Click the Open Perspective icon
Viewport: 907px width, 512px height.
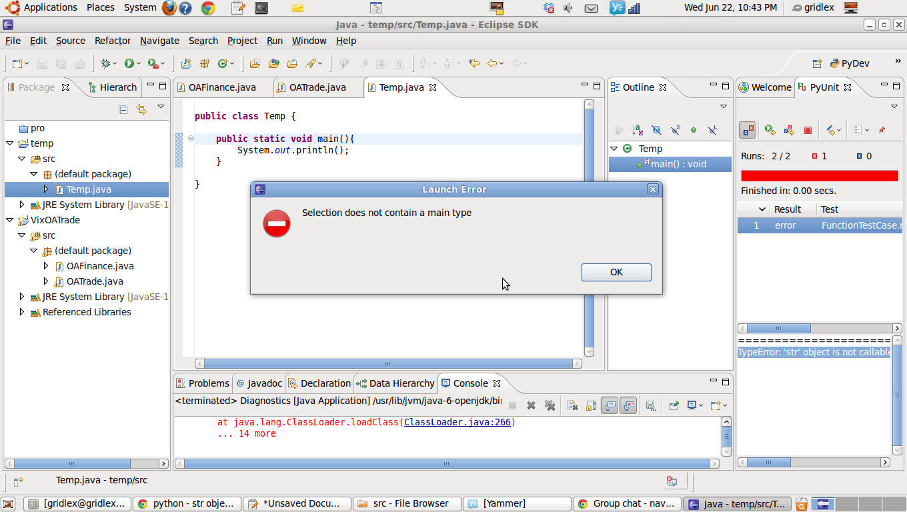pos(817,64)
